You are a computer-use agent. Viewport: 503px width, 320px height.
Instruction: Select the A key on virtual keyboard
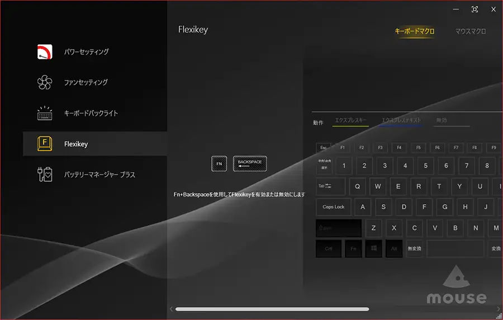click(x=363, y=207)
